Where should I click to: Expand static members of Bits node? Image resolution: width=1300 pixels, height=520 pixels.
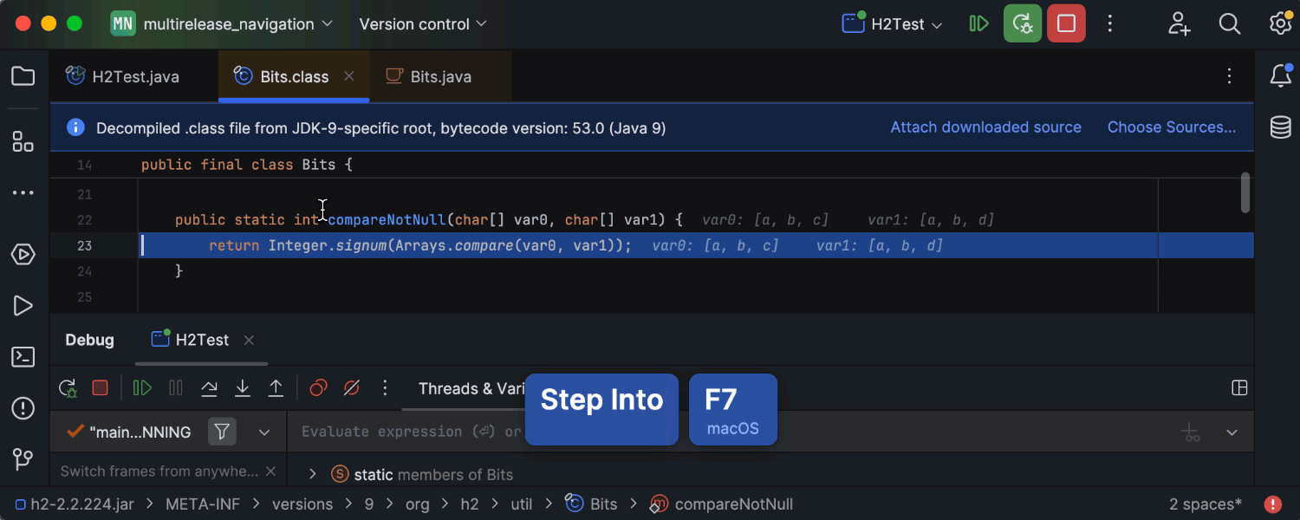(313, 475)
